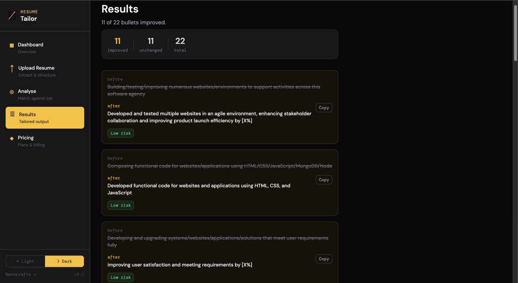Click the Upload Resume arrow icon
The image size is (518, 283).
pyautogui.click(x=12, y=68)
